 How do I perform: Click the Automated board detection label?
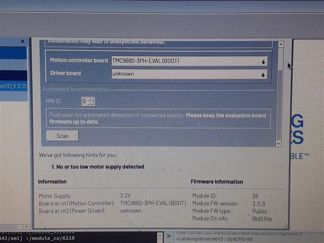76,89
